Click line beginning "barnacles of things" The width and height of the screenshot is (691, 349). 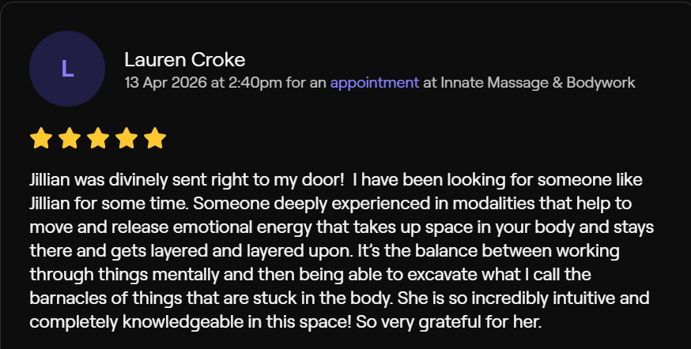tap(339, 298)
